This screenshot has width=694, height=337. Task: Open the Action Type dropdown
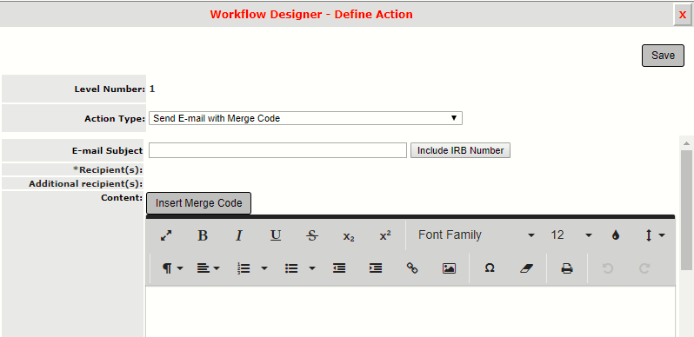click(x=305, y=118)
